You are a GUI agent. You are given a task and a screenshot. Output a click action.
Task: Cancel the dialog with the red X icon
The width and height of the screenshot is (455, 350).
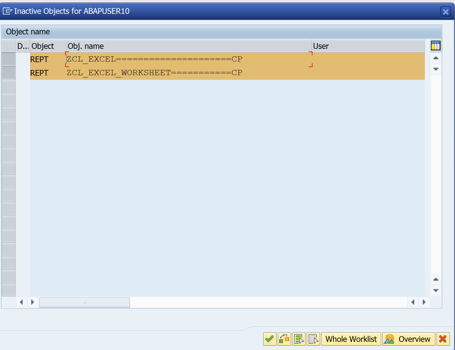point(443,339)
